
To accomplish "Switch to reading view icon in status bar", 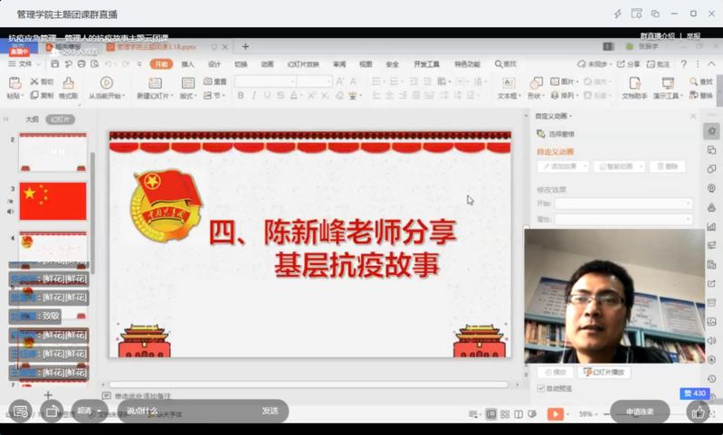I will [x=518, y=414].
